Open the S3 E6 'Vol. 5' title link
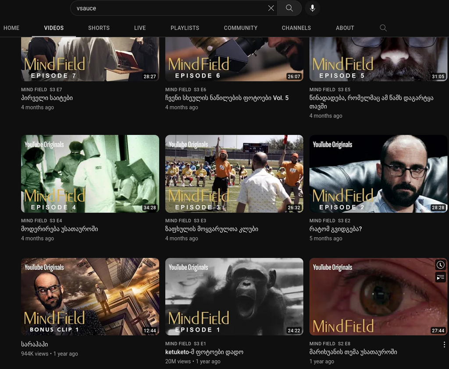The width and height of the screenshot is (449, 369). 227,98
